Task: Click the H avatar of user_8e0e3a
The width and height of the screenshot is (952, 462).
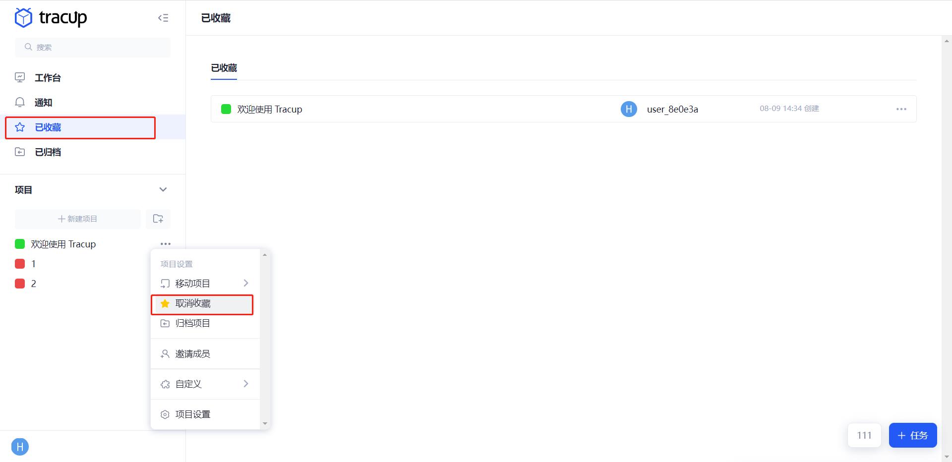Action: tap(629, 109)
